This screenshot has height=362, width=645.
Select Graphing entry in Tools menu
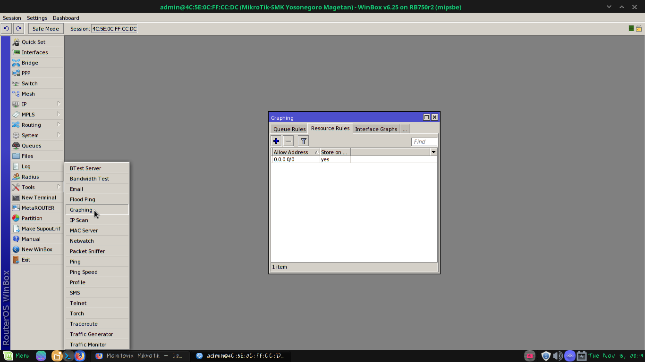click(x=97, y=210)
